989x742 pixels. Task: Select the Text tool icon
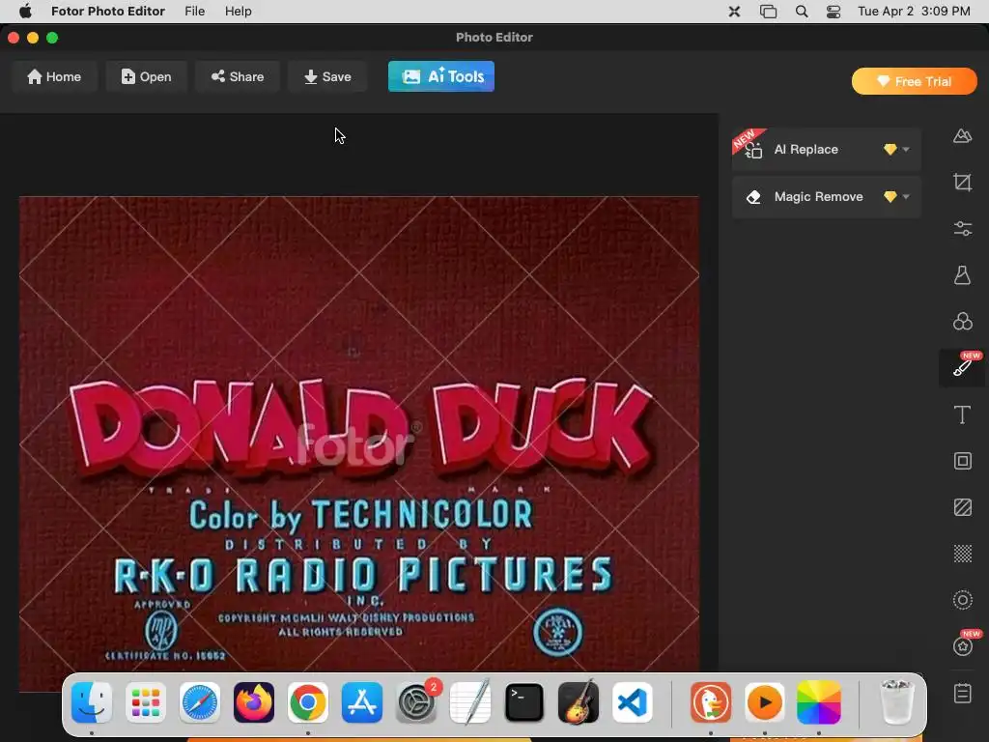[x=962, y=414]
